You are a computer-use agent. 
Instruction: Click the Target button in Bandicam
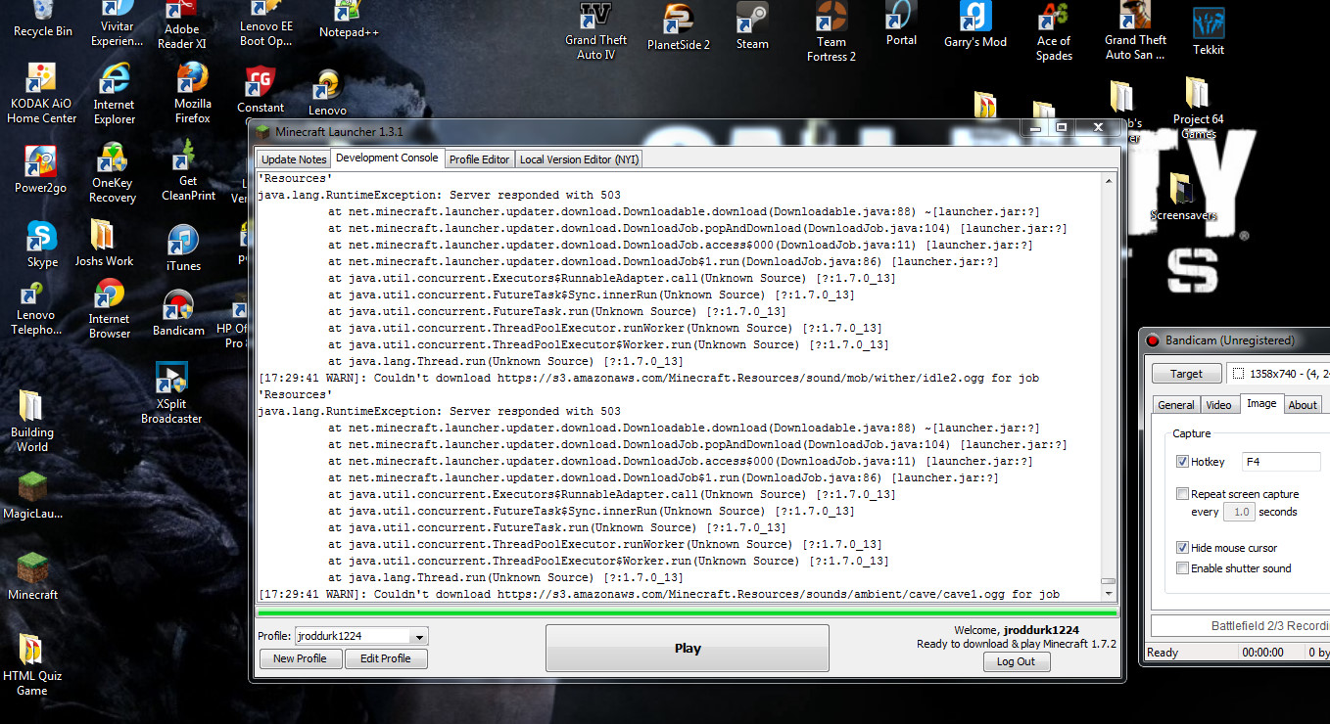pyautogui.click(x=1186, y=374)
